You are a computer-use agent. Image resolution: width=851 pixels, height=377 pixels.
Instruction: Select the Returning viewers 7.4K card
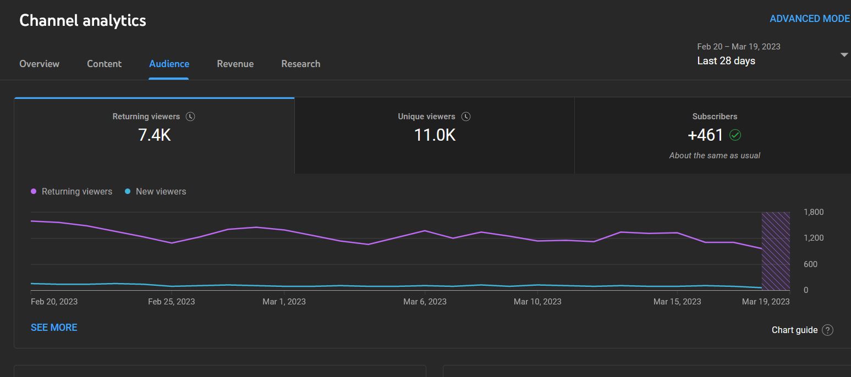[x=154, y=136]
